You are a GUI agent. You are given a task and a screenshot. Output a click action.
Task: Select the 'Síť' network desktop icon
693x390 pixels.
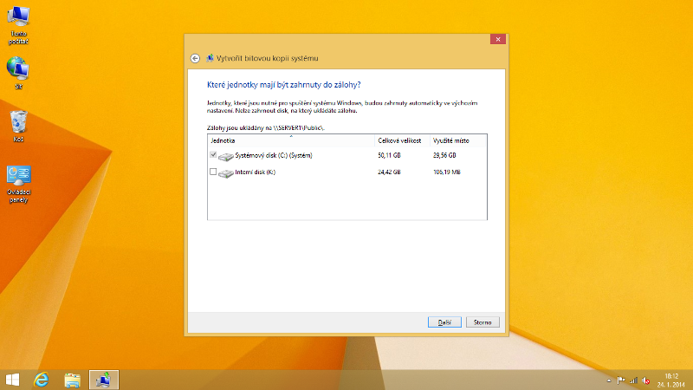click(18, 69)
